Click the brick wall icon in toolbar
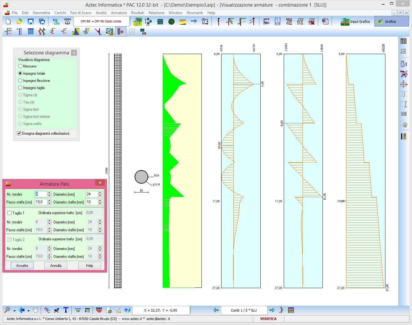The image size is (412, 325). pyautogui.click(x=160, y=21)
